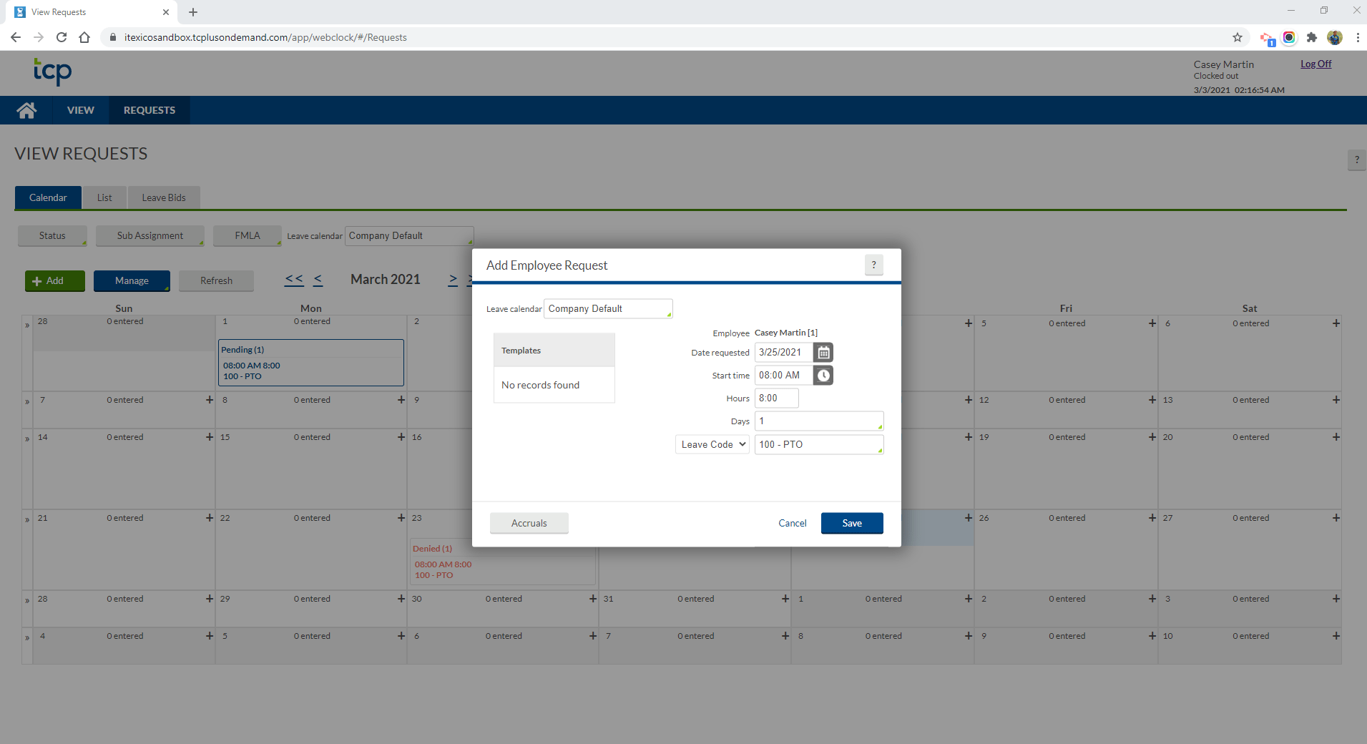Save the employee request
Screen dimensions: 1367x744
tap(851, 523)
